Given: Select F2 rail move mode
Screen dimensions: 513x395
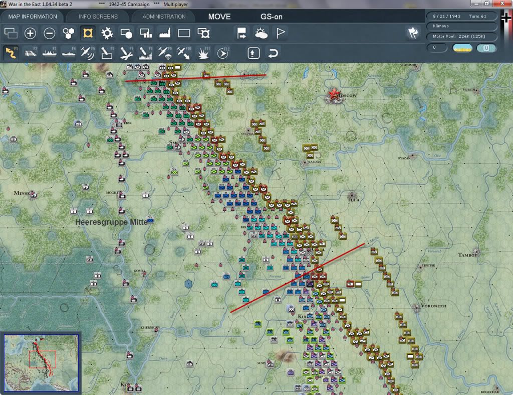Looking at the screenshot, I should point(31,53).
